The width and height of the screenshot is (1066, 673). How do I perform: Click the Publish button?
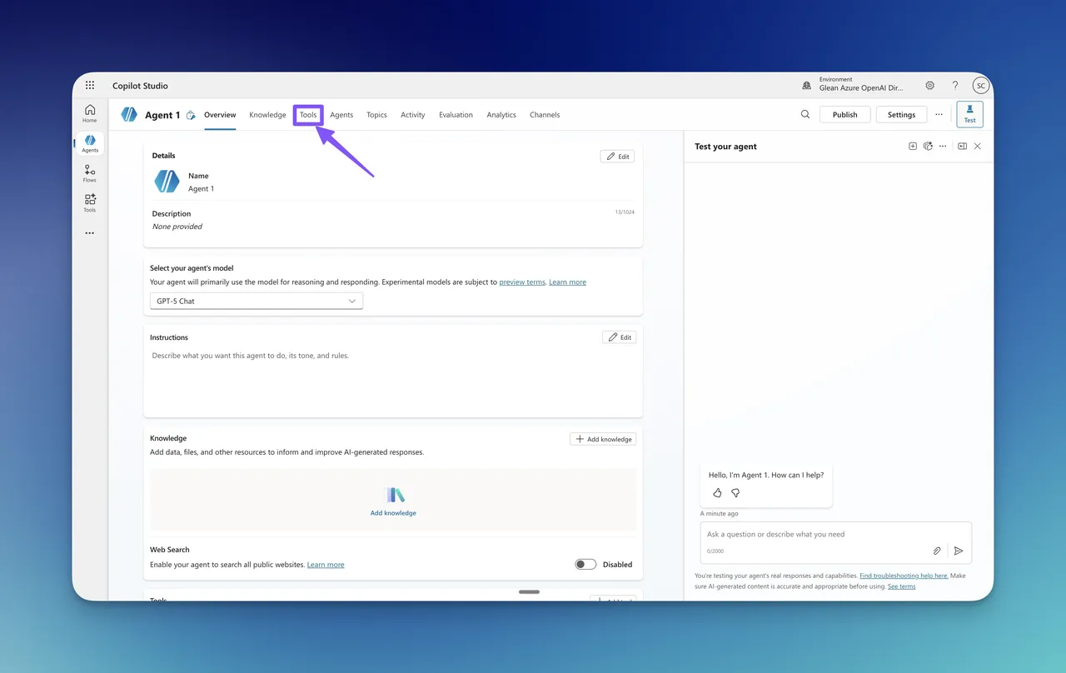[844, 115]
